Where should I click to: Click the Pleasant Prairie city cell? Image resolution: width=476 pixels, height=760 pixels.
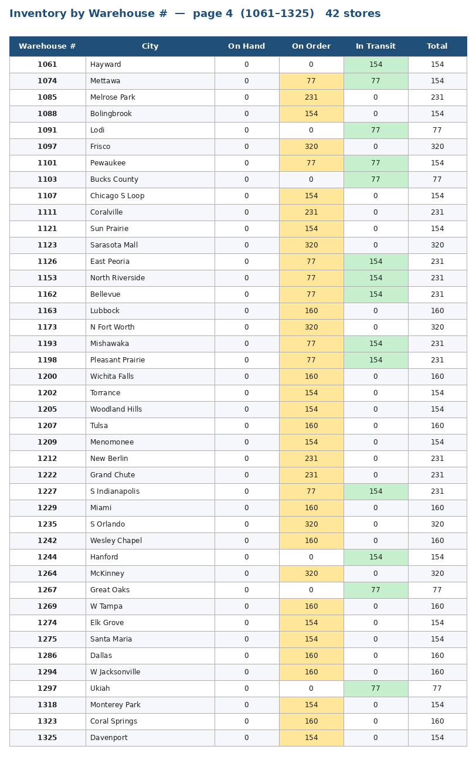[150, 360]
